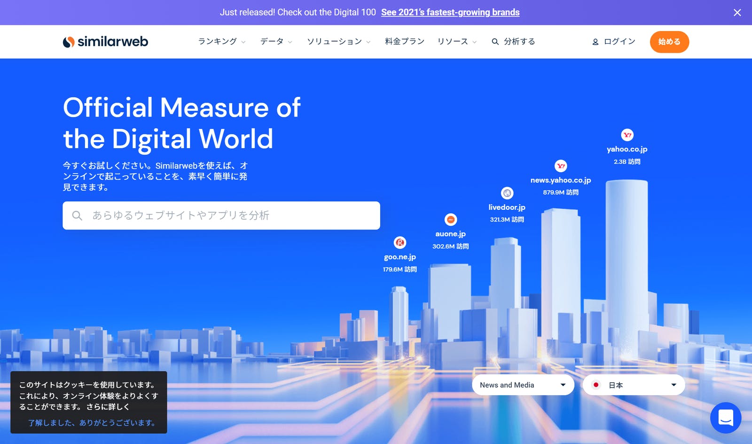Click the 321.3M 訪問 visits figure
Viewport: 752px width, 444px height.
click(x=507, y=220)
